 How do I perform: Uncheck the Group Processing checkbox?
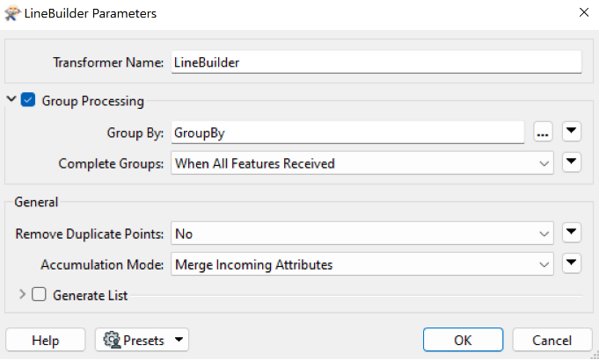28,100
